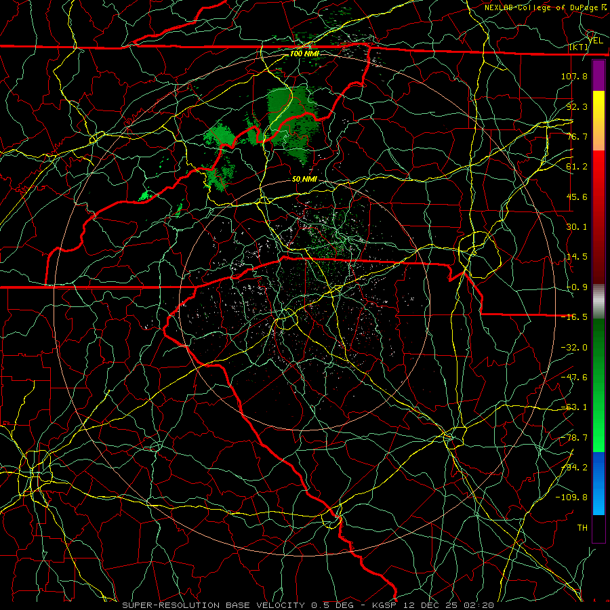The height and width of the screenshot is (610, 610).
Task: Click the -63.1 velocity scale value
Action: (574, 407)
